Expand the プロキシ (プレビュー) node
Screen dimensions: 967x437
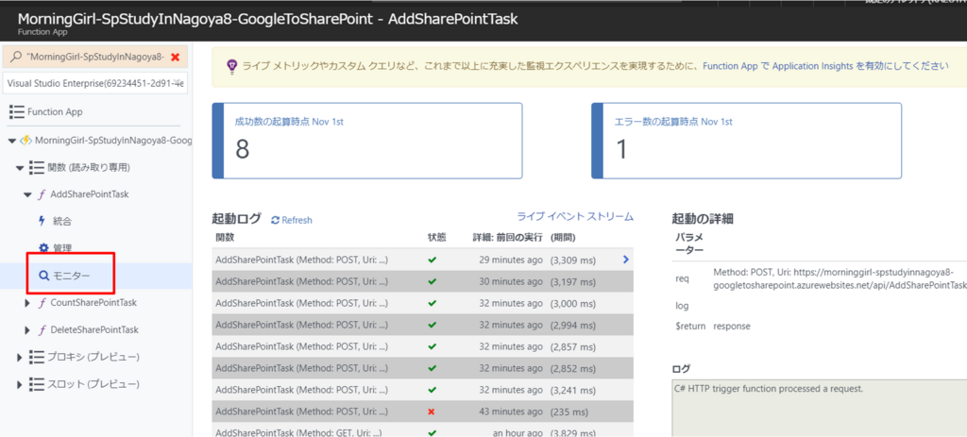[20, 357]
